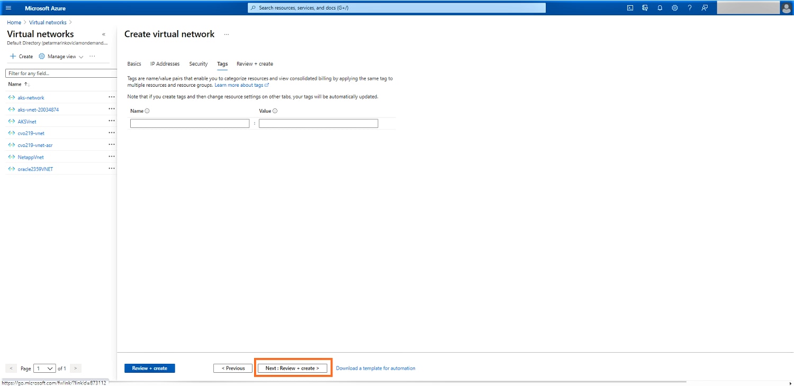Viewport: 794px width, 386px height.
Task: Expand the page number dropdown
Action: [45, 368]
